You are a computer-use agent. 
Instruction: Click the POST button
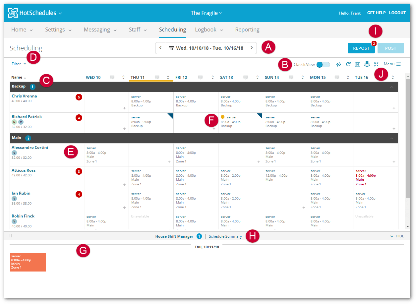pyautogui.click(x=390, y=48)
